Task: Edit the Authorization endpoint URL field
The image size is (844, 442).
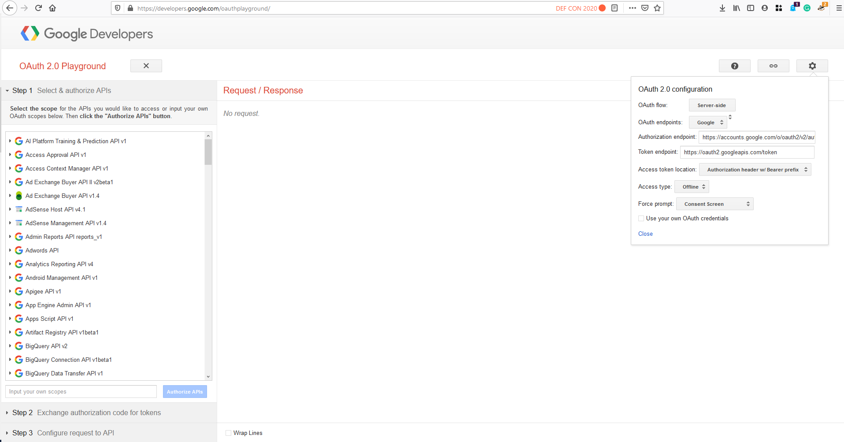Action: click(x=757, y=137)
